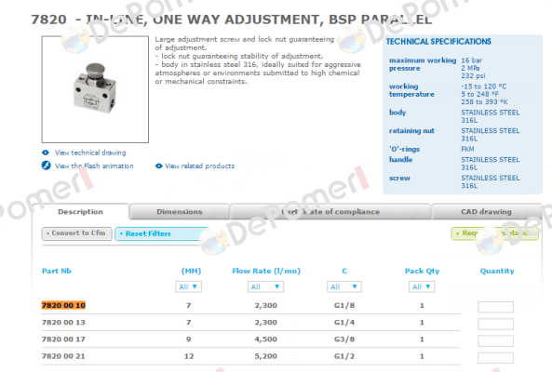Open the View technical drawing link
The image size is (552, 372).
click(90, 153)
